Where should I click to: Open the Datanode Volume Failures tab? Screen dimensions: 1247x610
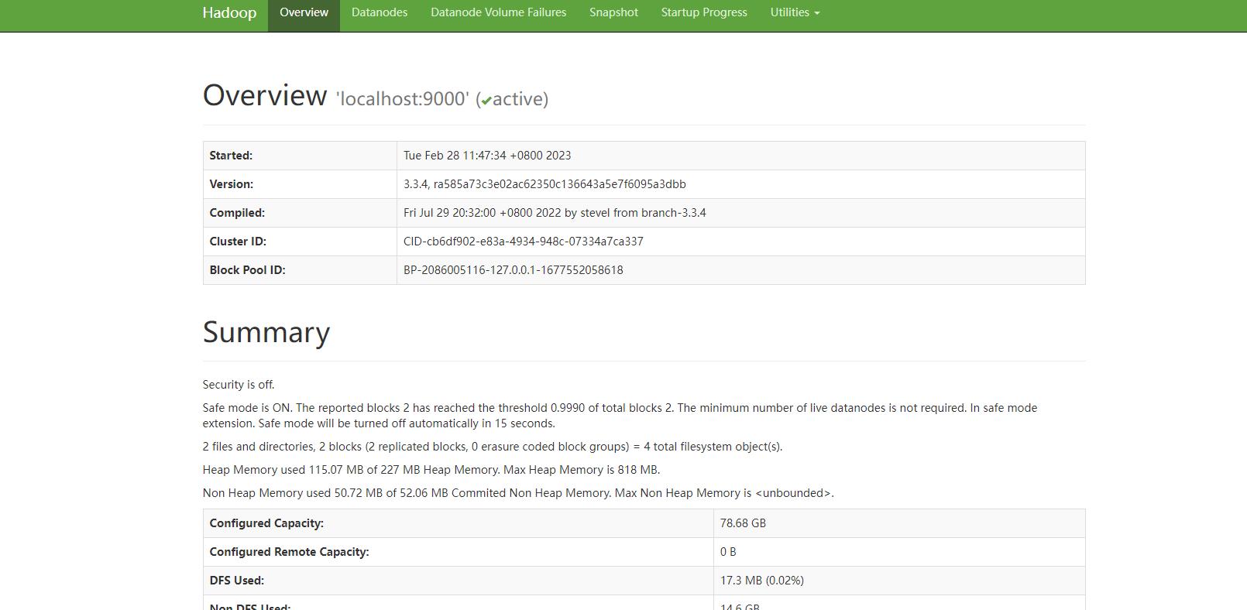(498, 13)
